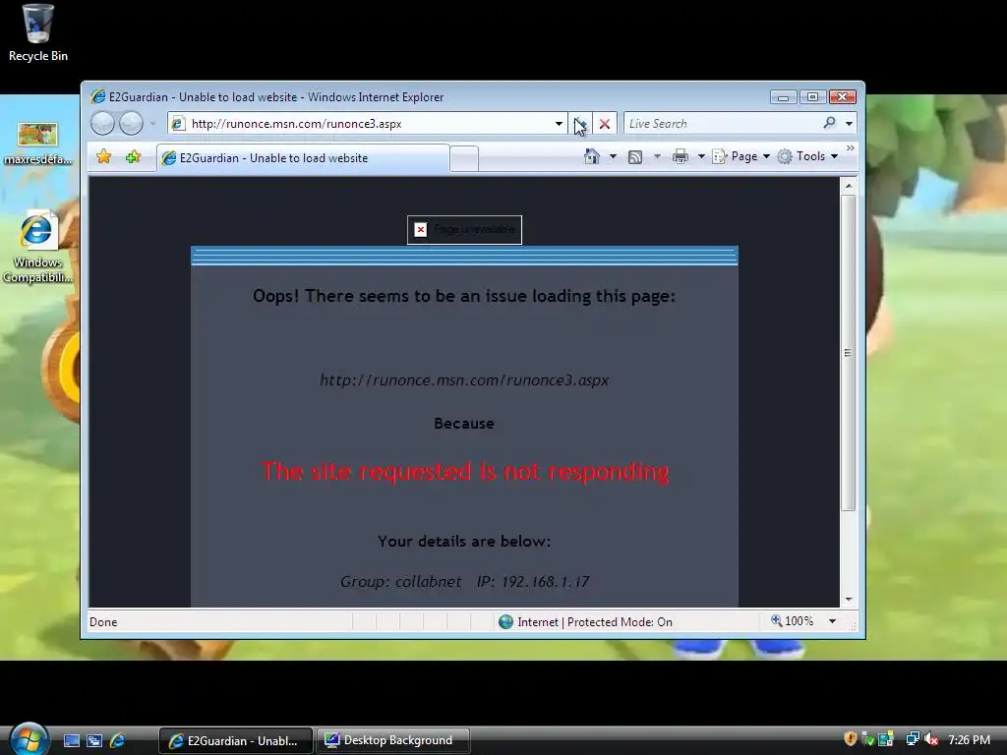Click the Search magnifier icon
This screenshot has height=755, width=1007.
tap(830, 123)
